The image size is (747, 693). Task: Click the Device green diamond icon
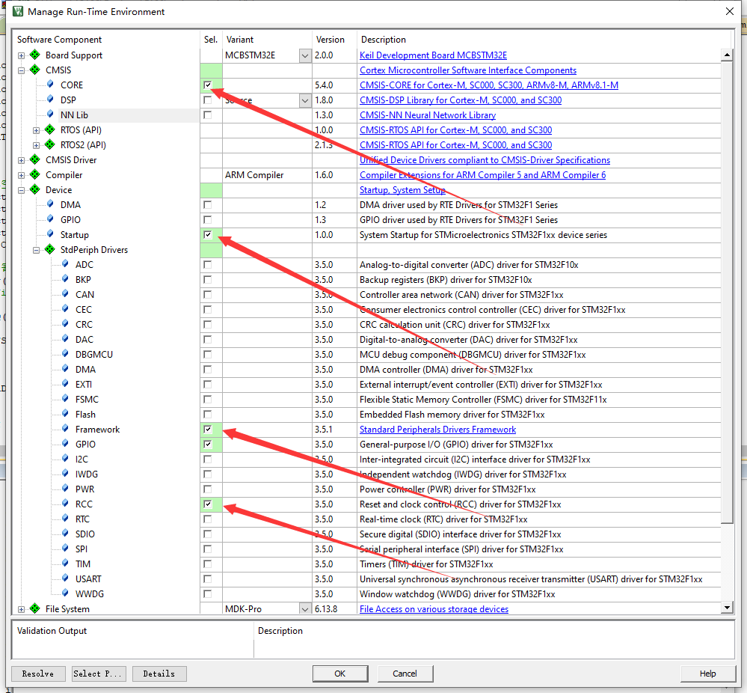(35, 189)
